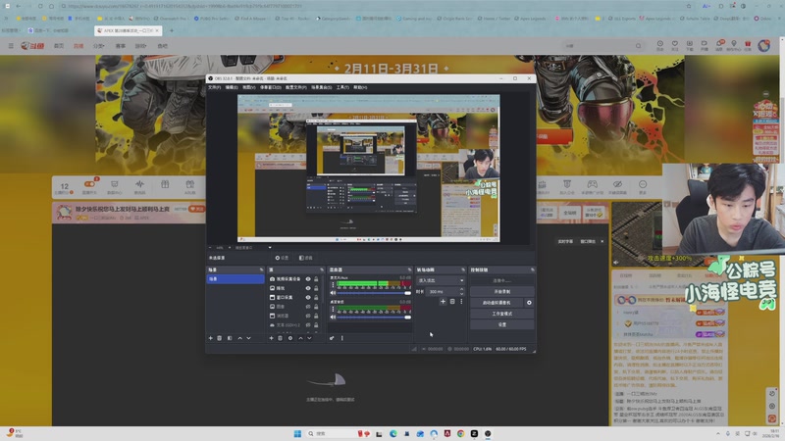Image resolution: width=785 pixels, height=441 pixels.
Task: Open virtual camera settings gear icon
Action: coord(529,303)
